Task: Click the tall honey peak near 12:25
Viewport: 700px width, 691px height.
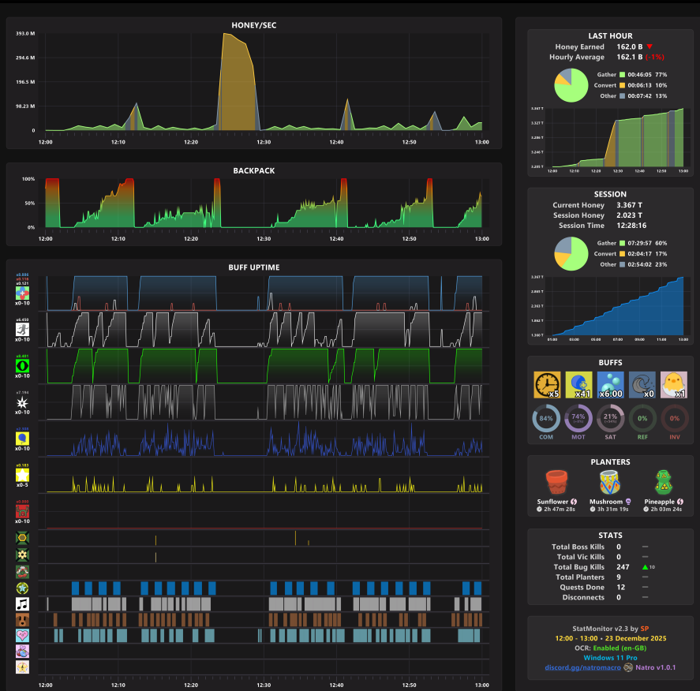Action: (237, 83)
